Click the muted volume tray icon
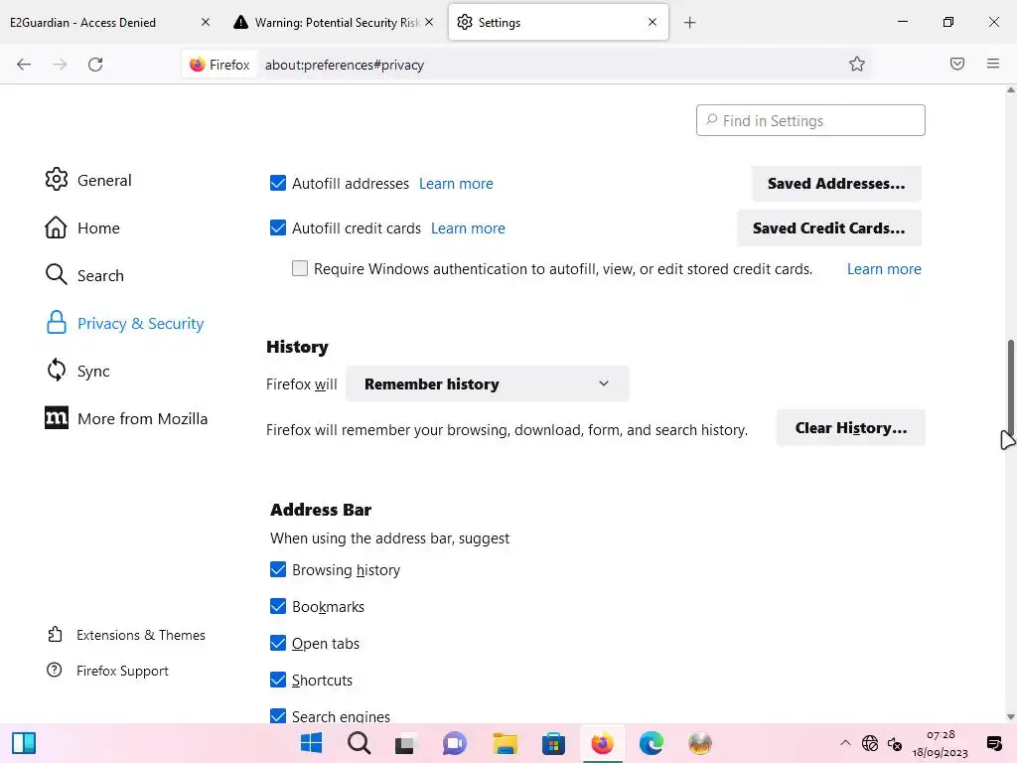The image size is (1017, 763). [x=895, y=743]
